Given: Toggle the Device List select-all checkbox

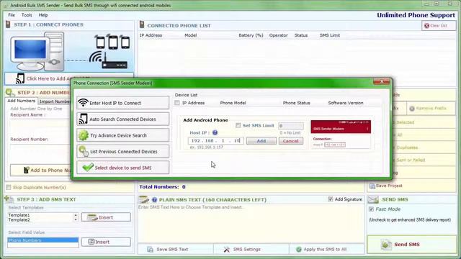Looking at the screenshot, I should tap(177, 103).
